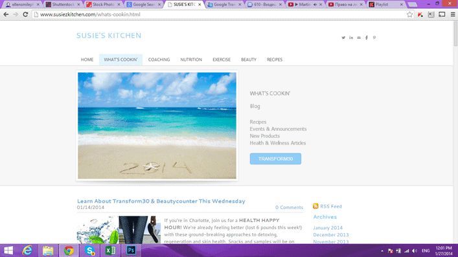This screenshot has height=257, width=458.
Task: Open the Facebook social icon
Action: tap(367, 38)
